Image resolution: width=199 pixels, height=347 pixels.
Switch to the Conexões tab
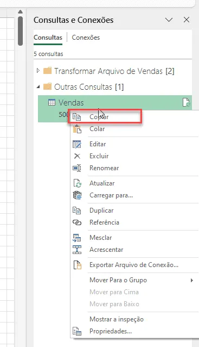[86, 38]
